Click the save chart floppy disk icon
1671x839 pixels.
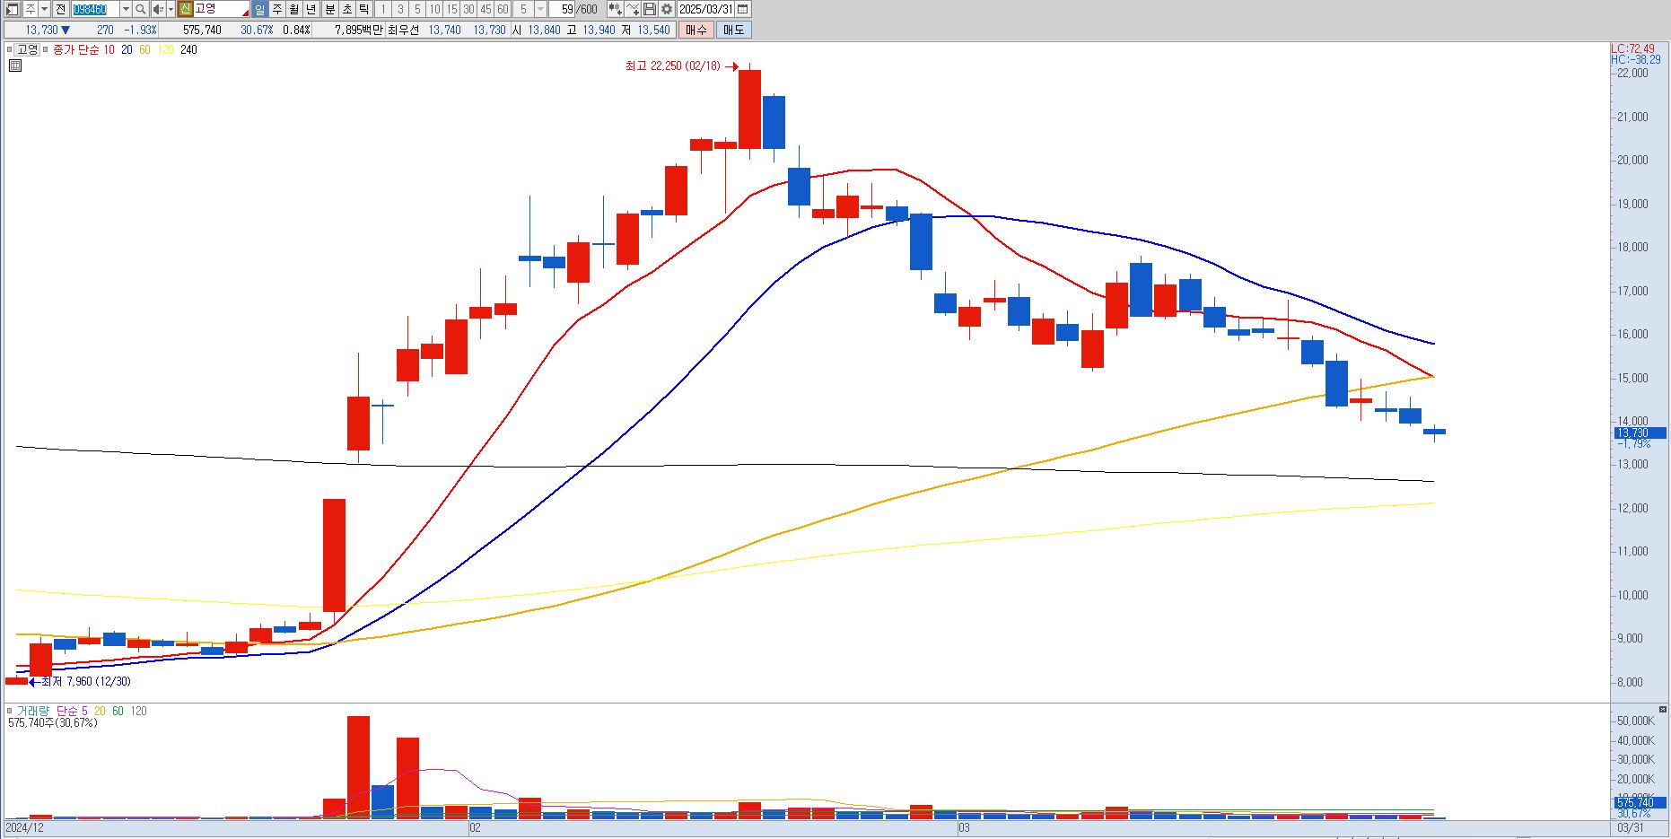point(650,9)
